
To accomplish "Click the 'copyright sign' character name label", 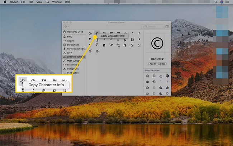I will point(157,59).
